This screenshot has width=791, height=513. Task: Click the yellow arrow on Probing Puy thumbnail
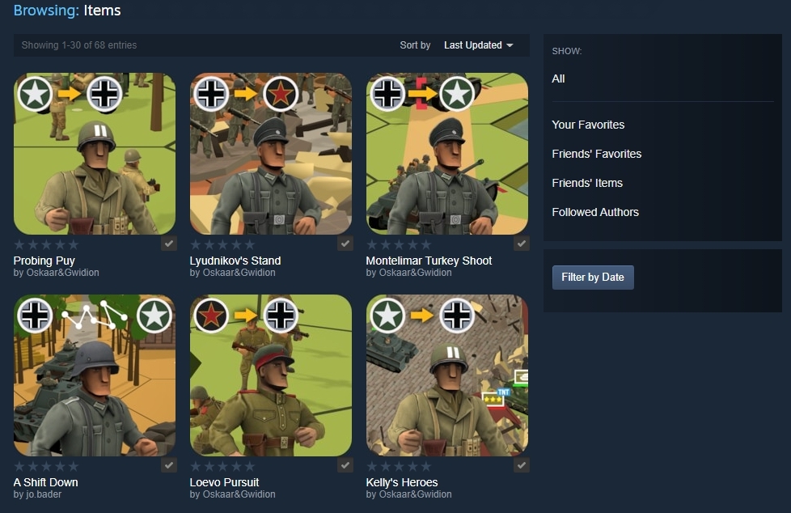[70, 93]
